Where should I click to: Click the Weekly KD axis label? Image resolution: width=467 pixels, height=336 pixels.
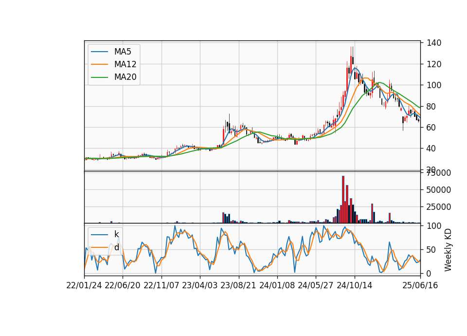coord(448,250)
